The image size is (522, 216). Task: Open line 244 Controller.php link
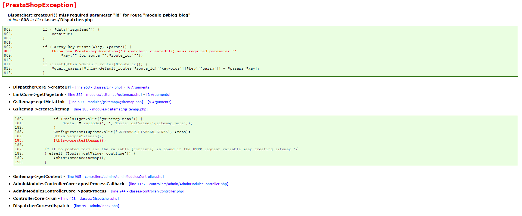pos(148,191)
